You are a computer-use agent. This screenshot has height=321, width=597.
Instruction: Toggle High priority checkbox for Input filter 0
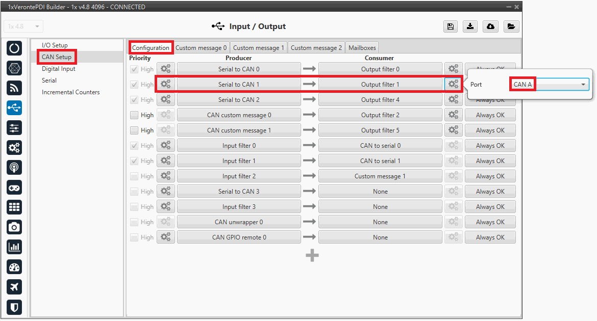tap(134, 146)
